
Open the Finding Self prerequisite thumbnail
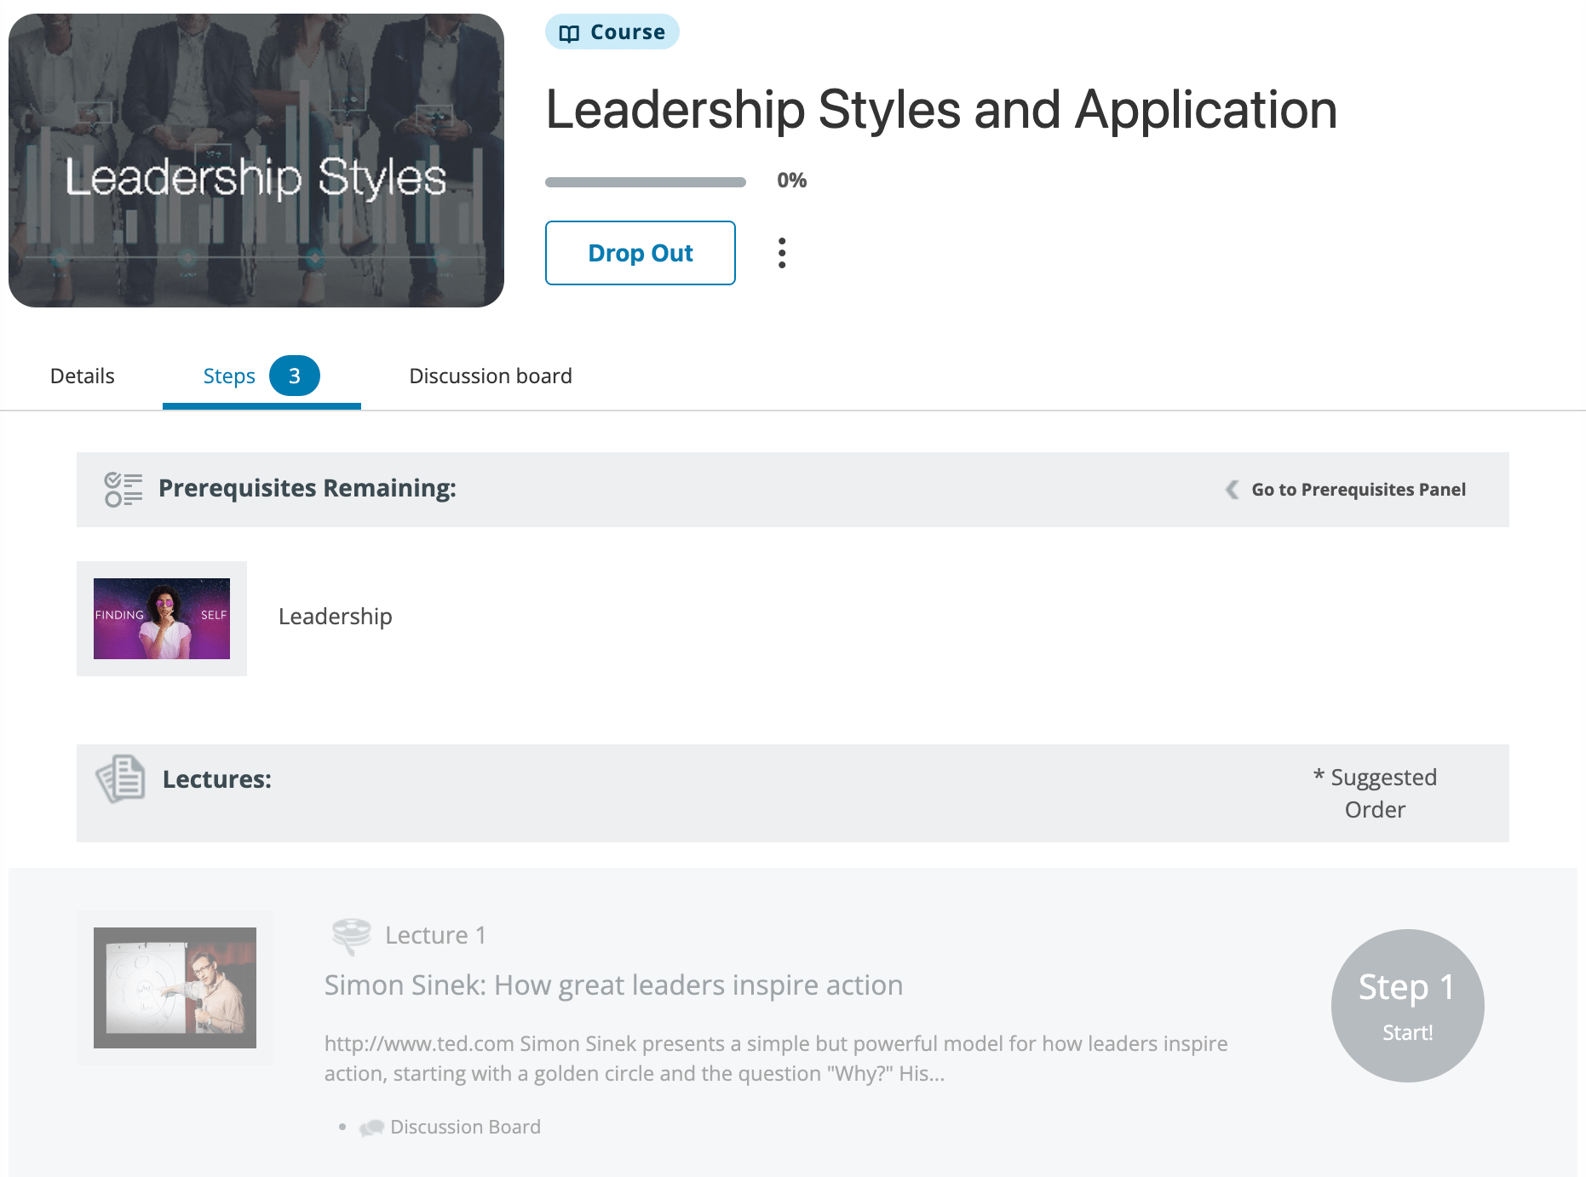[162, 618]
